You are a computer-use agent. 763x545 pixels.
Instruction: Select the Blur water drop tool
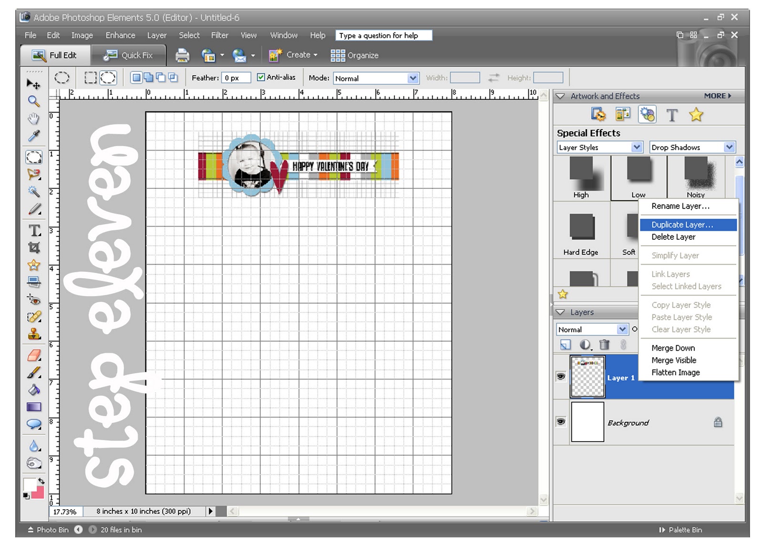click(34, 446)
